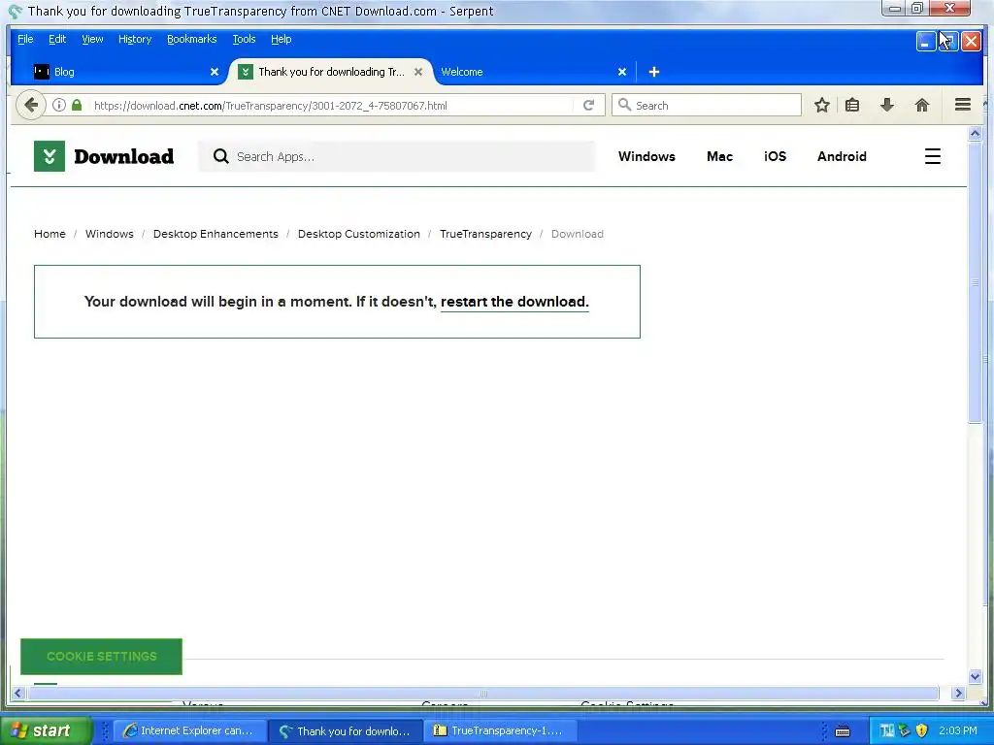Viewport: 994px width, 745px height.
Task: Open the Windows category link
Action: 646,156
